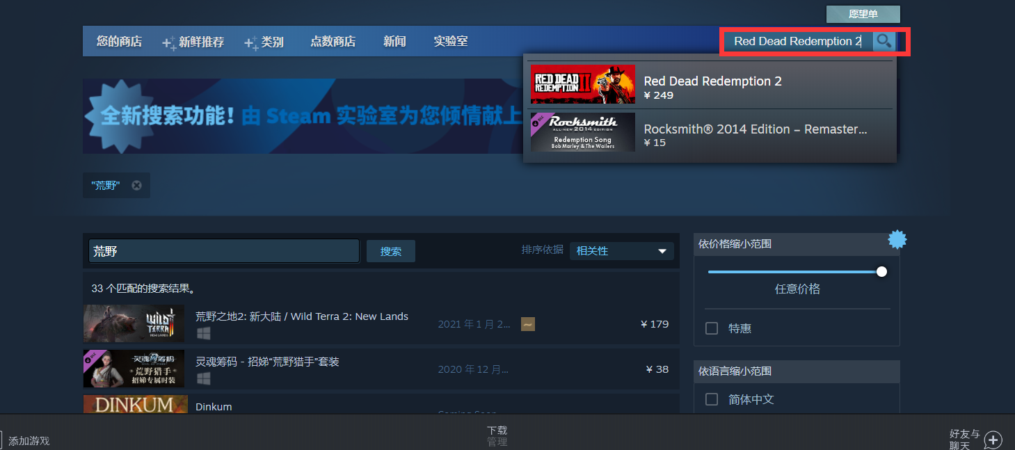The image size is (1015, 450).
Task: Click the Wild Terra 2 game thumbnail
Action: [134, 323]
